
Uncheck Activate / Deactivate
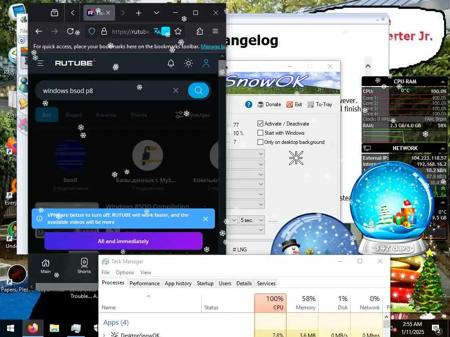pos(260,123)
